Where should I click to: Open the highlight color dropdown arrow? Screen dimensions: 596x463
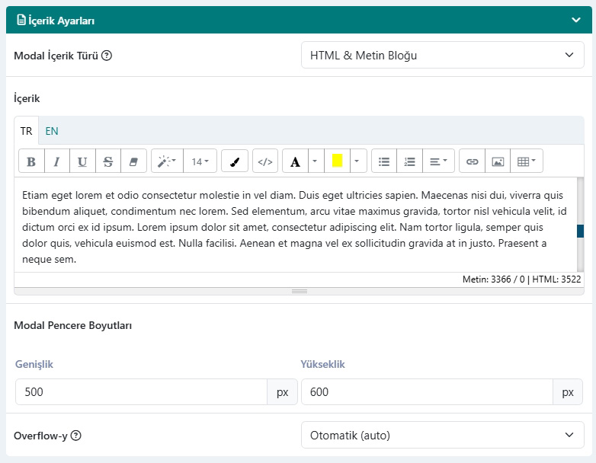coord(357,161)
